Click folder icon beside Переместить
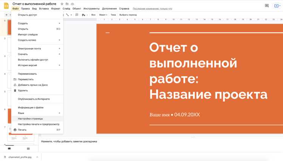Screen dimensions: 283x161 pyautogui.click(x=15, y=79)
